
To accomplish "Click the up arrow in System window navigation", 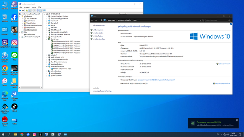I will pyautogui.click(x=101, y=20).
